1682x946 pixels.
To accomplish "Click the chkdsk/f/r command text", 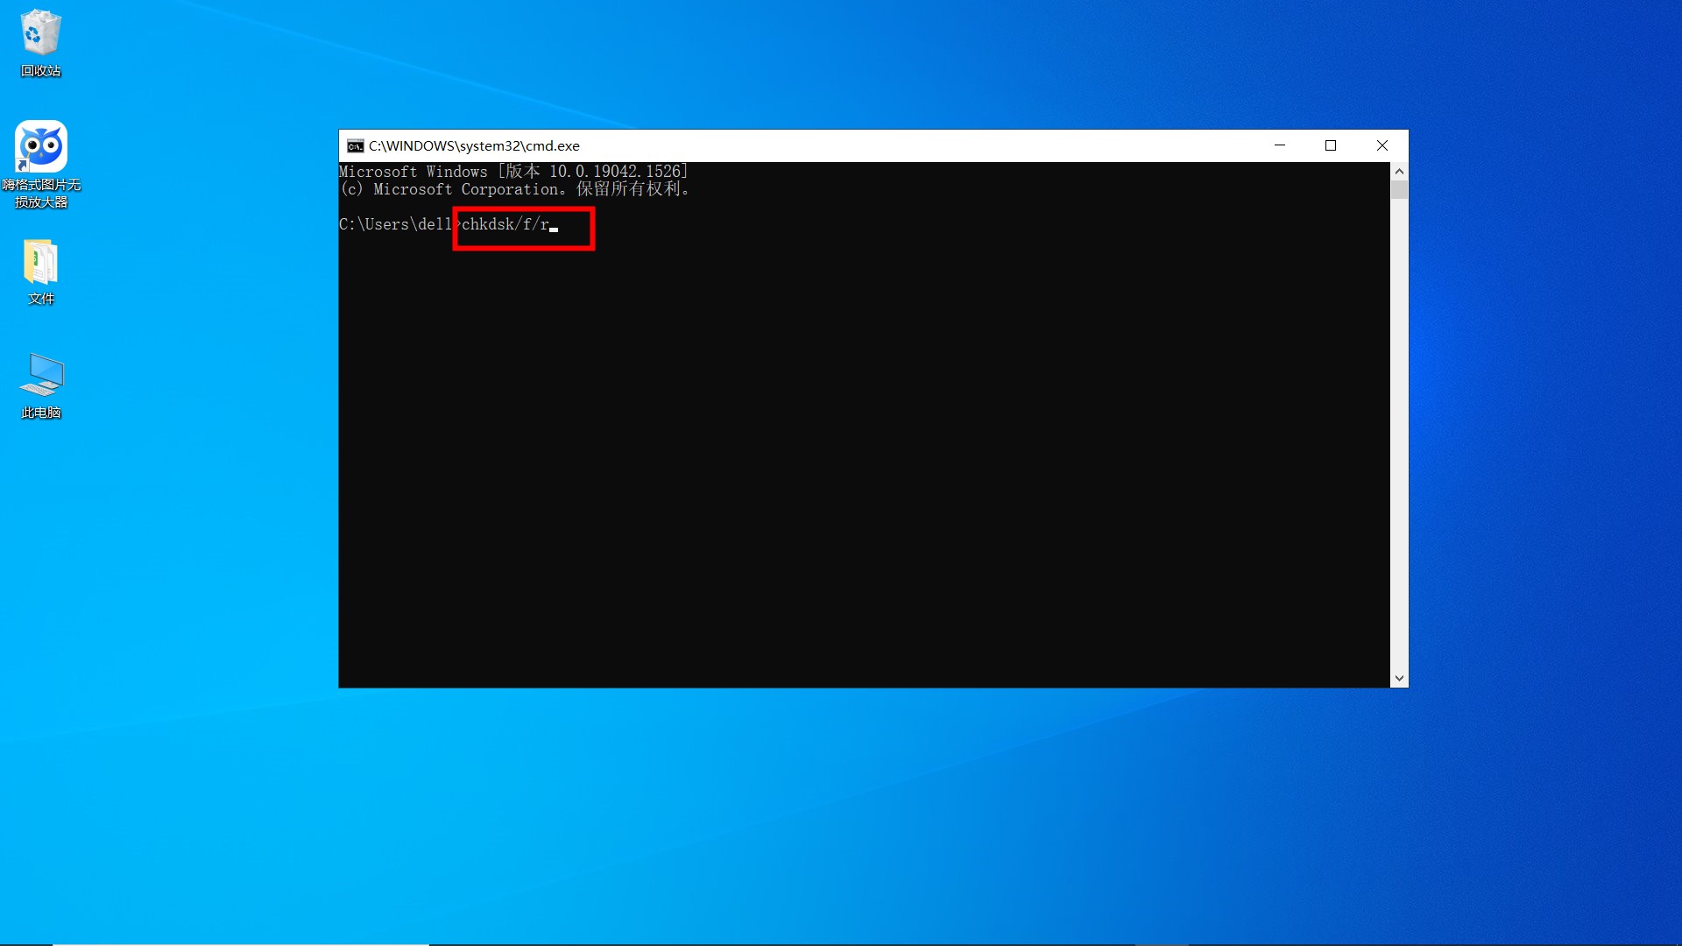I will (505, 225).
